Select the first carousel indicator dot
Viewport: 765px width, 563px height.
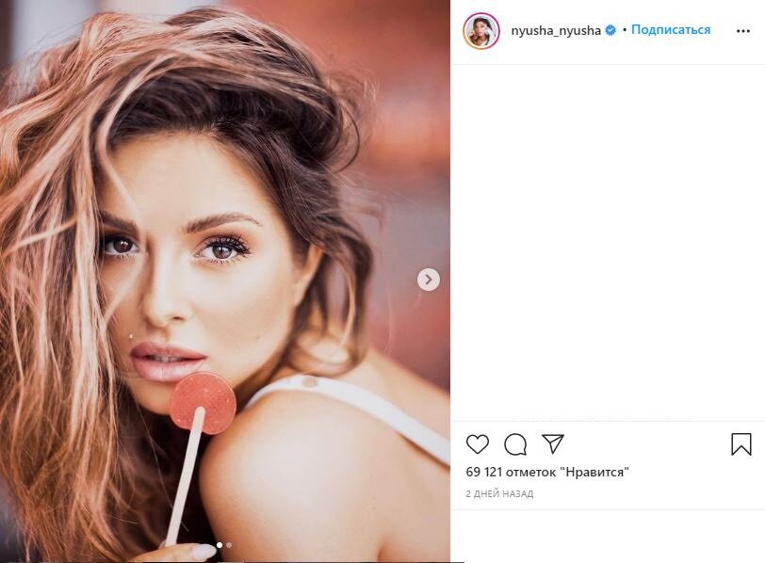point(220,545)
